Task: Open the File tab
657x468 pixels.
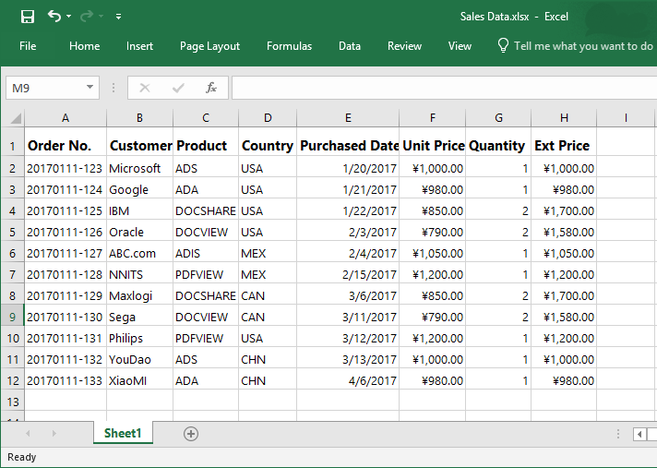Action: pyautogui.click(x=28, y=45)
